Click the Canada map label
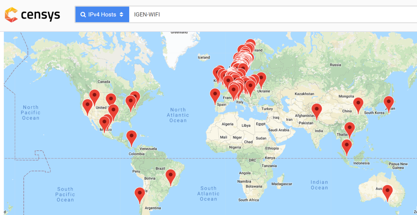The width and height of the screenshot is (417, 215). [x=104, y=82]
